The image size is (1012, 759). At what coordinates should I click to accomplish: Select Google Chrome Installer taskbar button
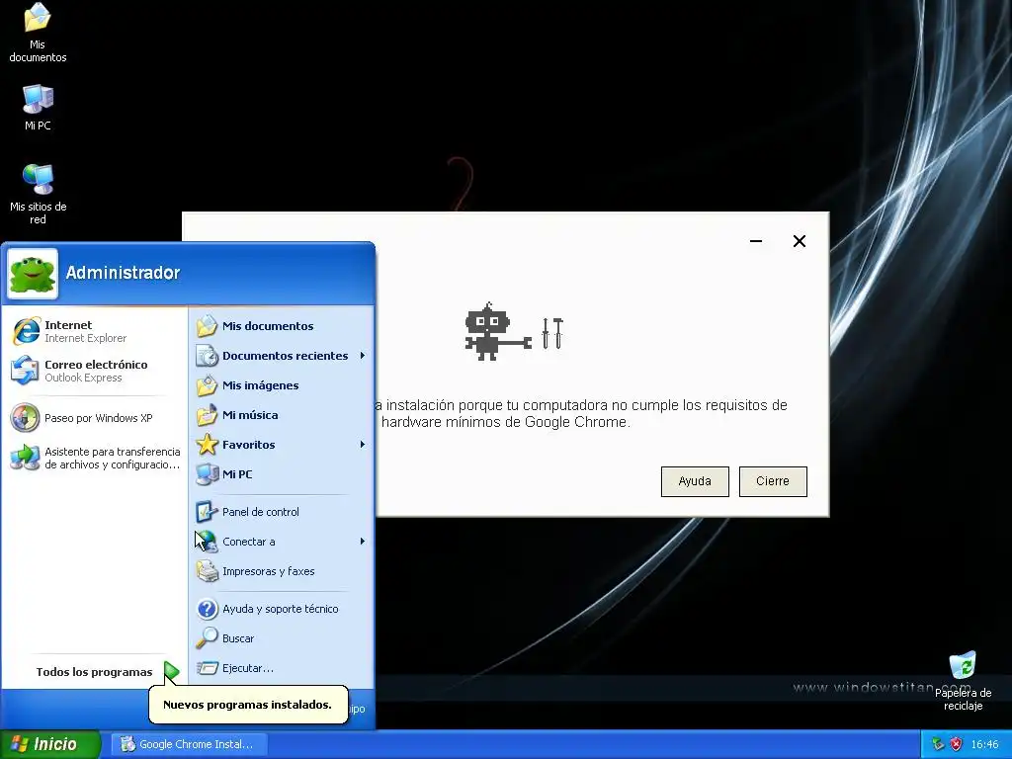click(189, 744)
